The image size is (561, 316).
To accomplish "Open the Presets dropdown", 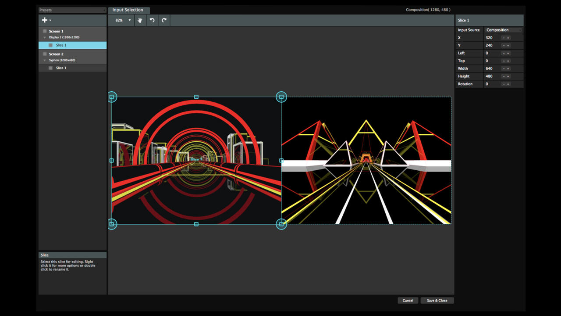I will click(72, 10).
